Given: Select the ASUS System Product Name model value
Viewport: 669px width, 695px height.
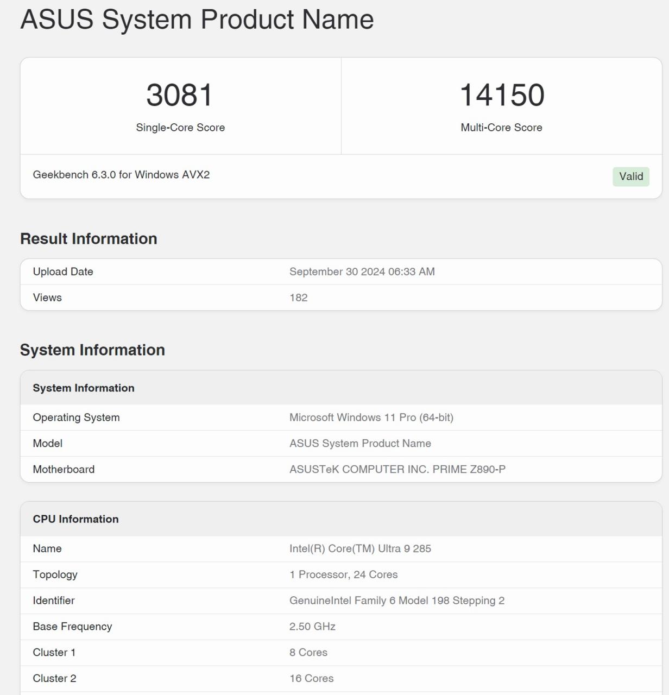Looking at the screenshot, I should point(360,444).
